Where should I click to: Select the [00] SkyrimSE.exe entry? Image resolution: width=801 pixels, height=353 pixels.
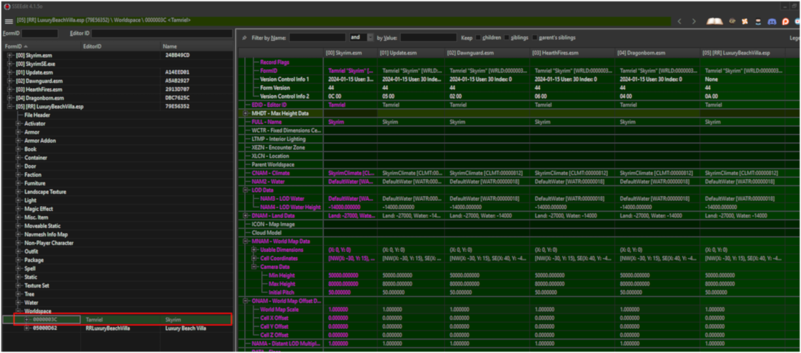35,64
